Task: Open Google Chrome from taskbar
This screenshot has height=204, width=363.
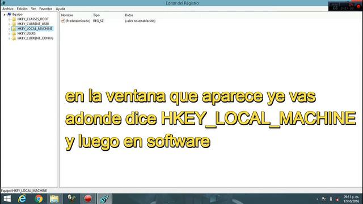Action: click(x=39, y=199)
